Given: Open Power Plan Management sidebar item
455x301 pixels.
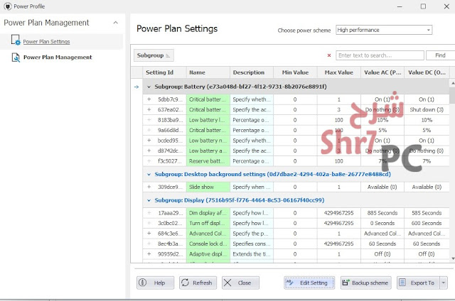Looking at the screenshot, I should (58, 57).
